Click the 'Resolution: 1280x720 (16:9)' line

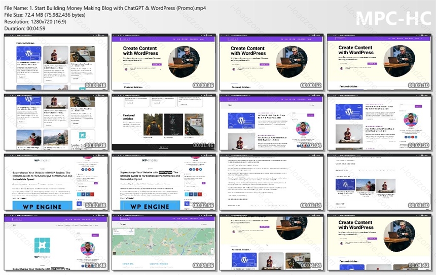point(35,22)
